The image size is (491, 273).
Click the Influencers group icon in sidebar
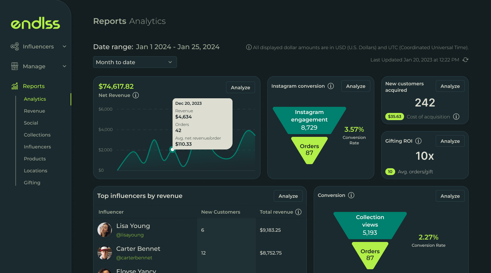click(15, 47)
